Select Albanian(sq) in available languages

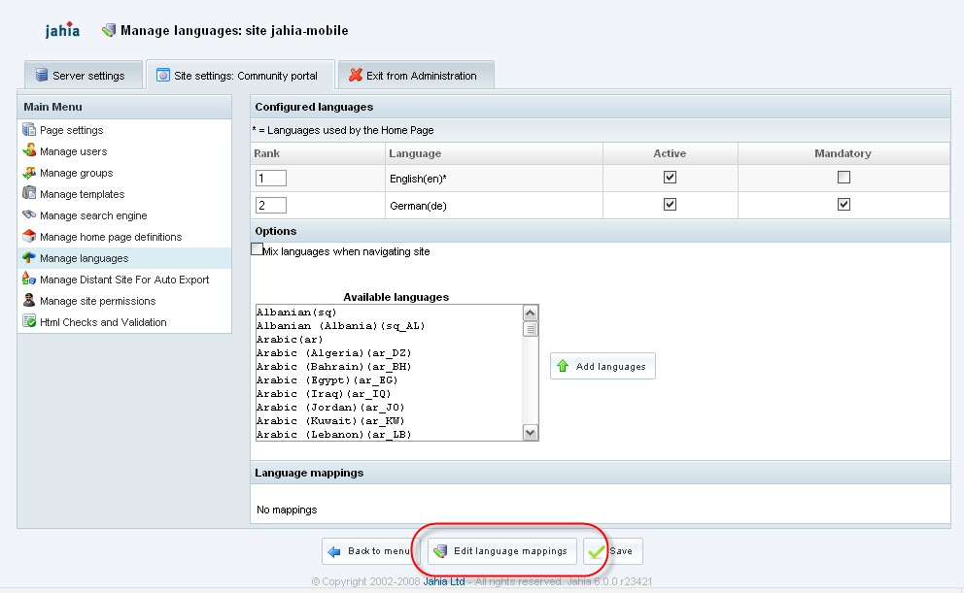point(389,312)
